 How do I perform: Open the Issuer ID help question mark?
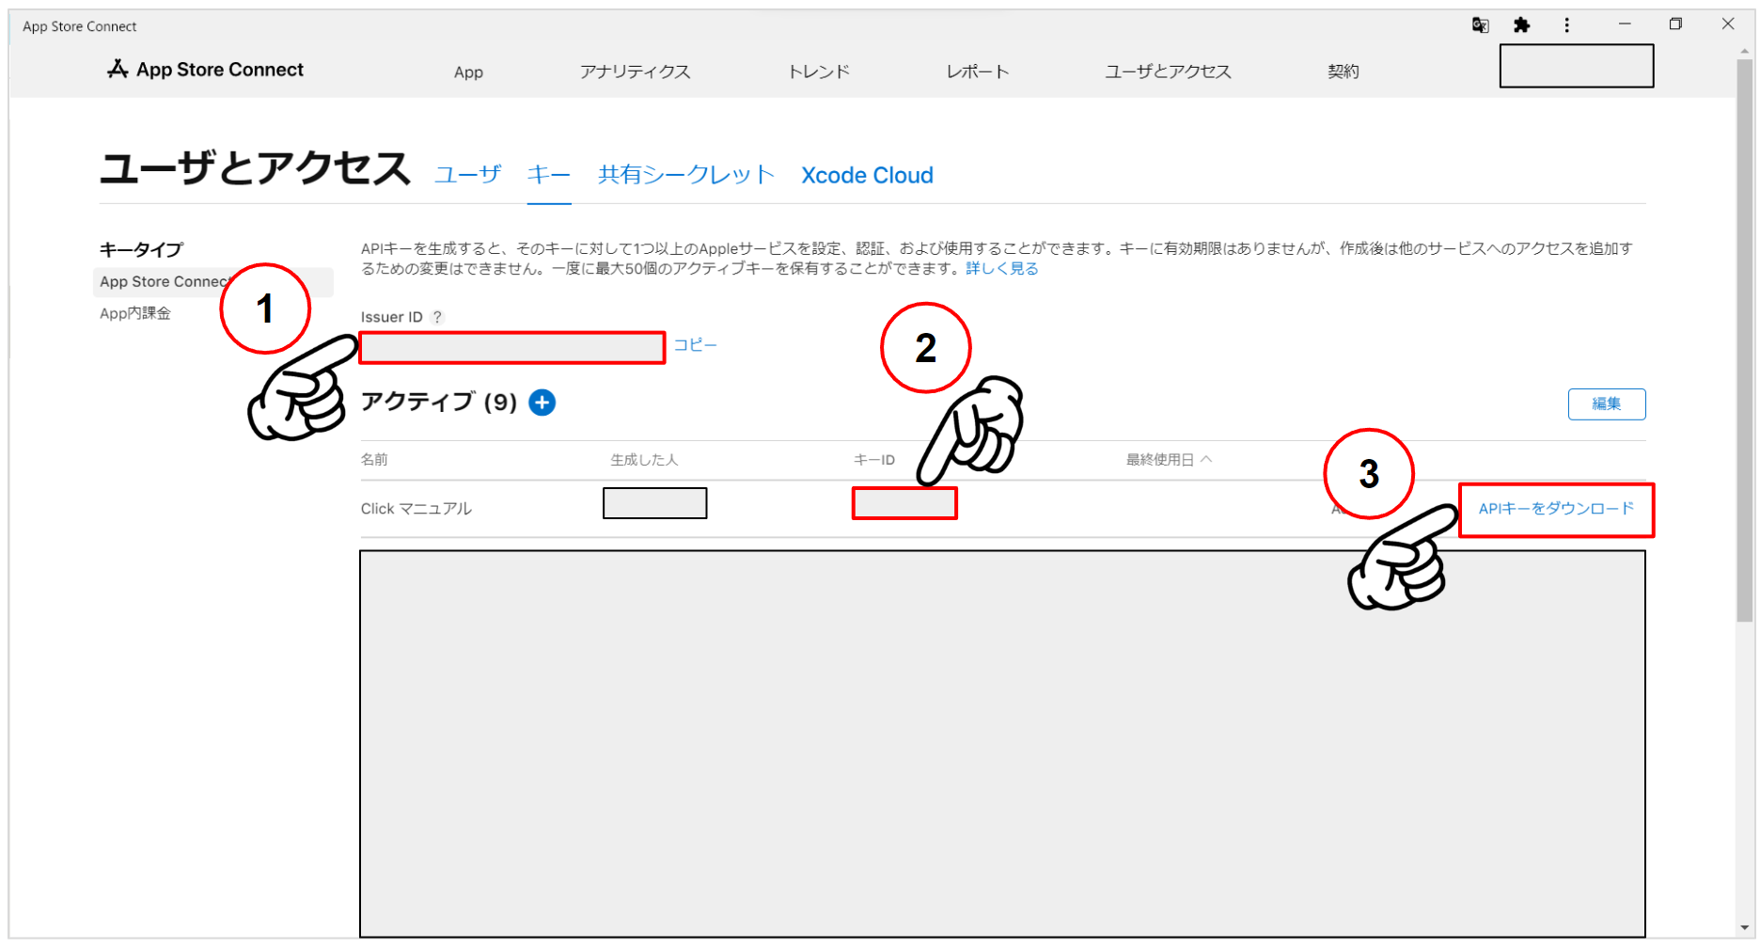pyautogui.click(x=437, y=317)
